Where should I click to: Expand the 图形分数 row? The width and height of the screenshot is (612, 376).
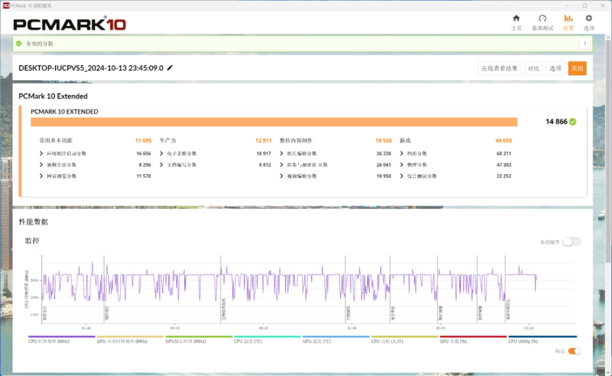pyautogui.click(x=456, y=154)
